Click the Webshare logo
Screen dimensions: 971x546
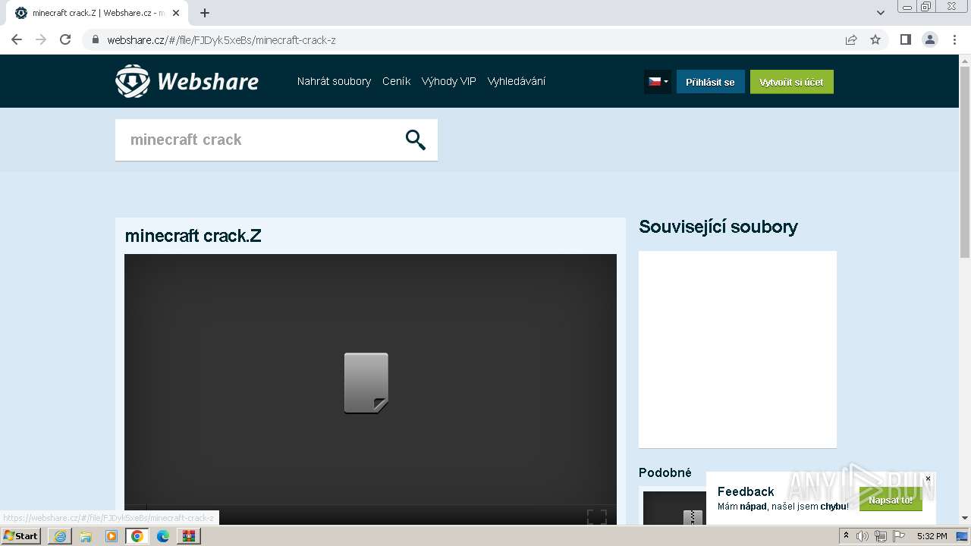point(187,81)
